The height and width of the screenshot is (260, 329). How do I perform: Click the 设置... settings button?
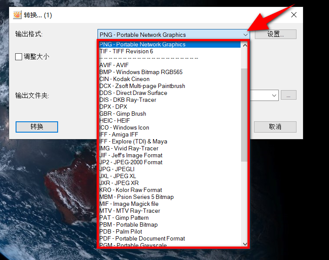(275, 35)
